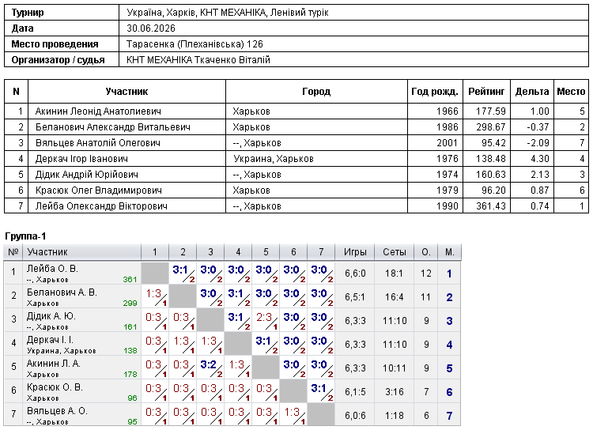Open Дідик vs Акинин 2:3 match result
The width and height of the screenshot is (593, 430).
(x=266, y=321)
